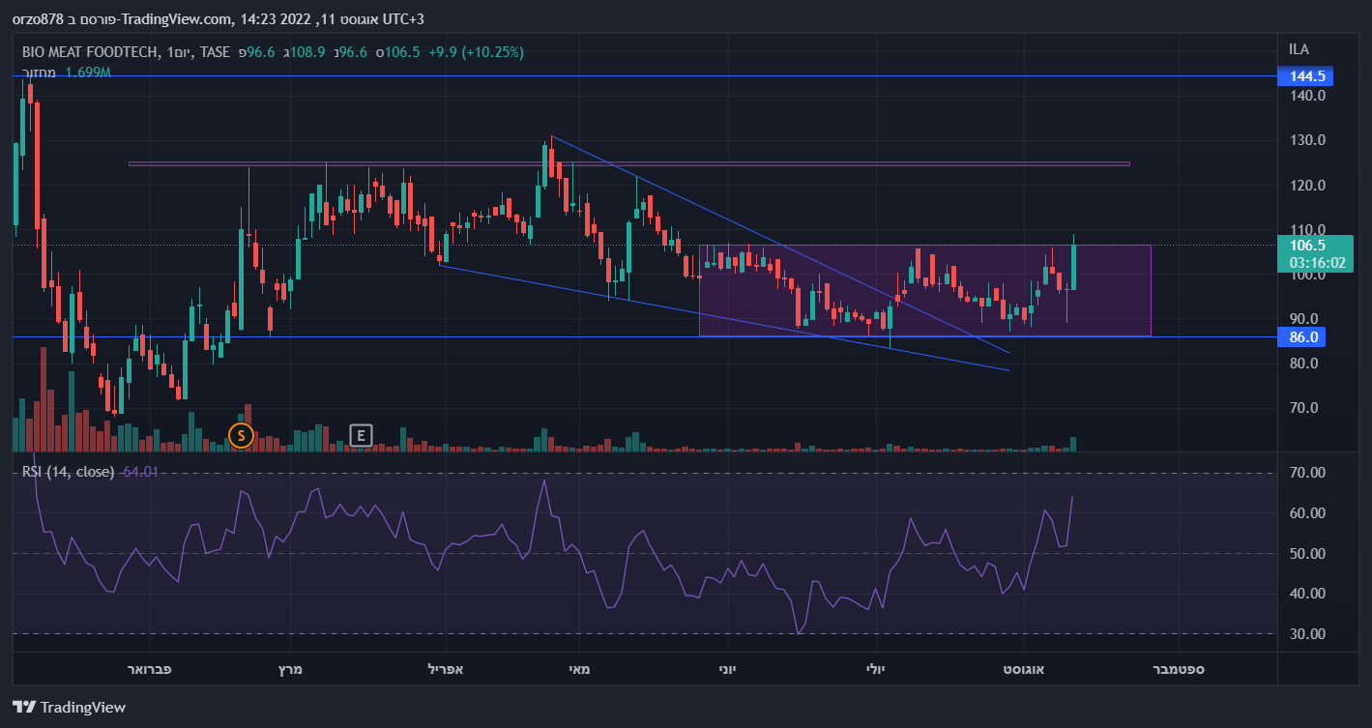Viewport: 1372px width, 728px height.
Task: Click the 'מרץ' month on the time axis
Action: click(x=290, y=668)
